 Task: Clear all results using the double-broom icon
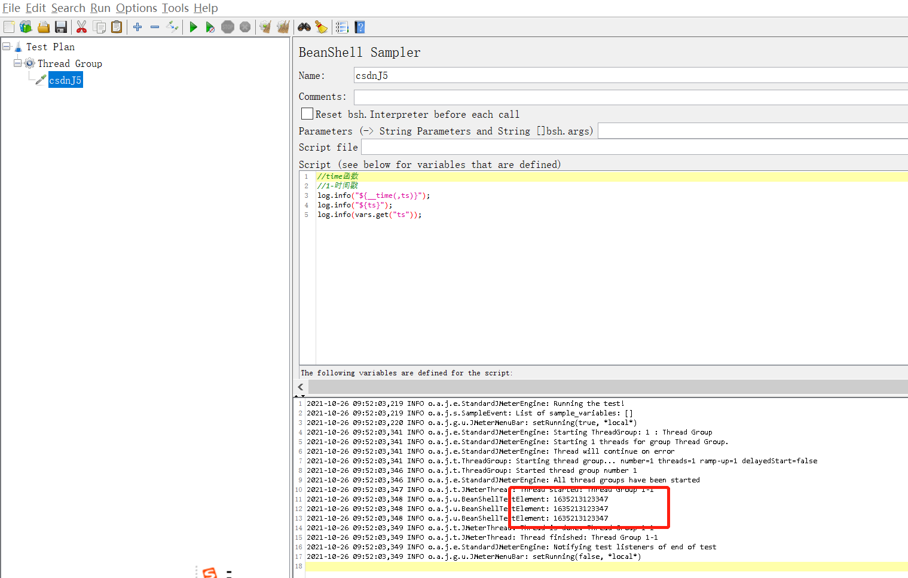(x=283, y=27)
